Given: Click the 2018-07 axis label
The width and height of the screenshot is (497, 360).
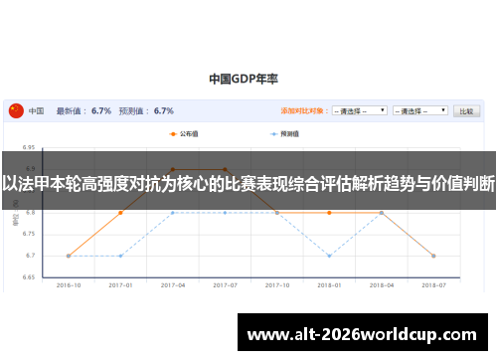Looking at the screenshot, I should click(x=433, y=285).
